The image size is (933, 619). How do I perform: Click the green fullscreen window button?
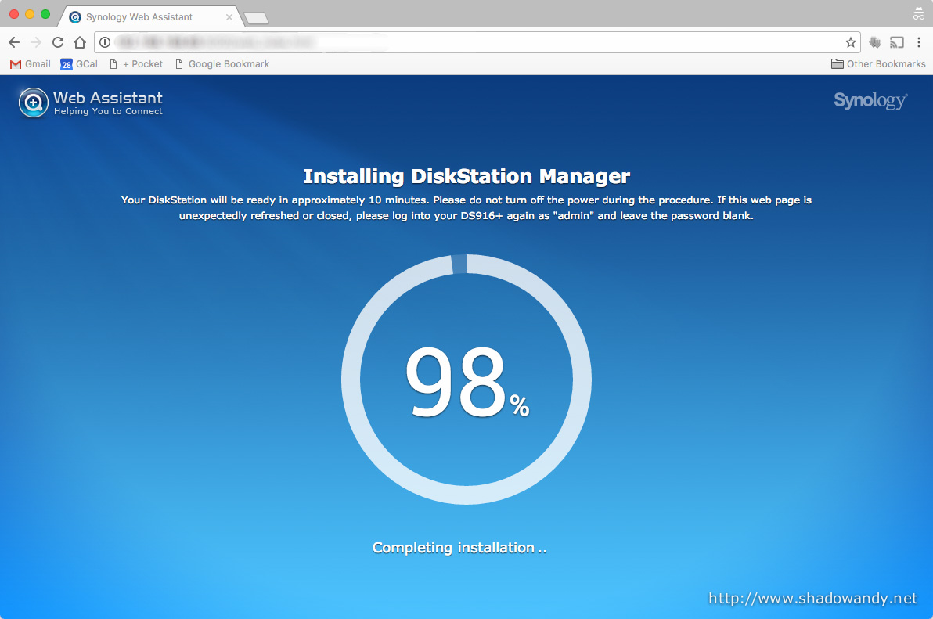click(x=45, y=13)
